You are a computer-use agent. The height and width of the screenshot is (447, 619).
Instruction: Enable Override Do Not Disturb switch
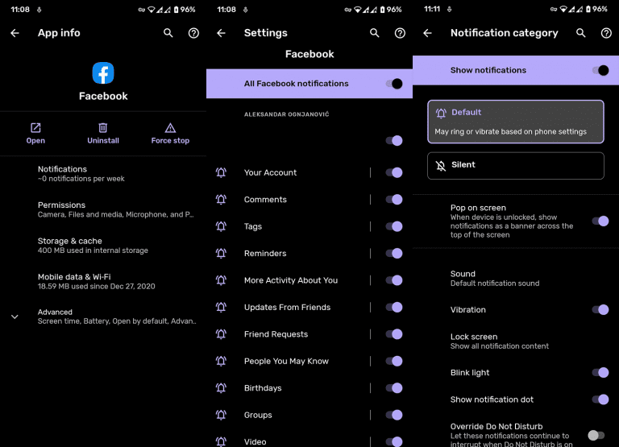coord(596,435)
